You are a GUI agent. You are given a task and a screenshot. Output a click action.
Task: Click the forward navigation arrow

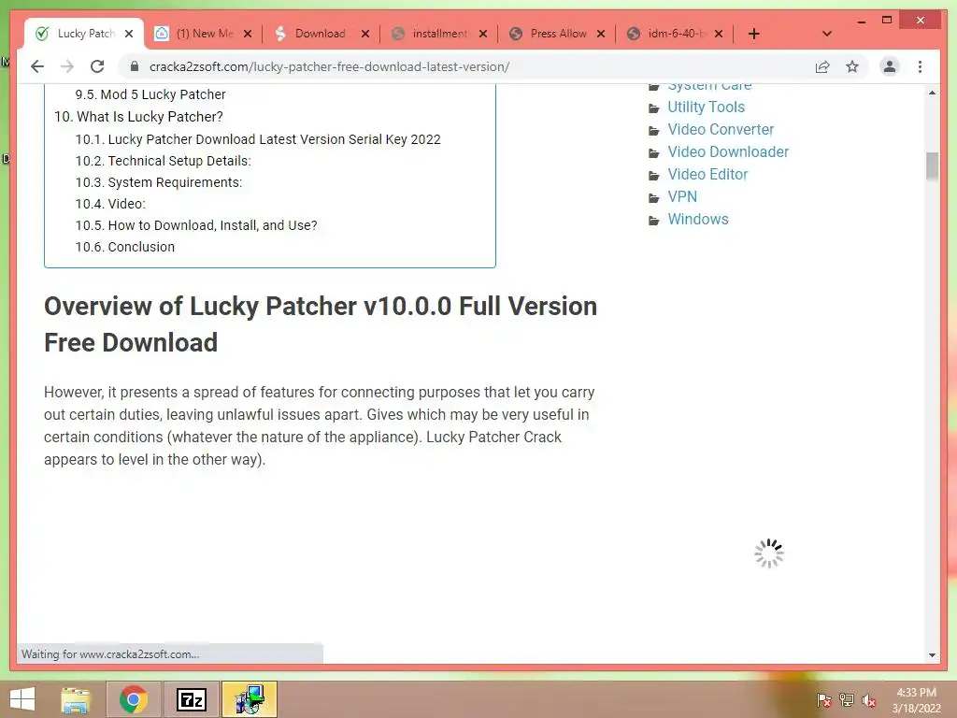(67, 66)
